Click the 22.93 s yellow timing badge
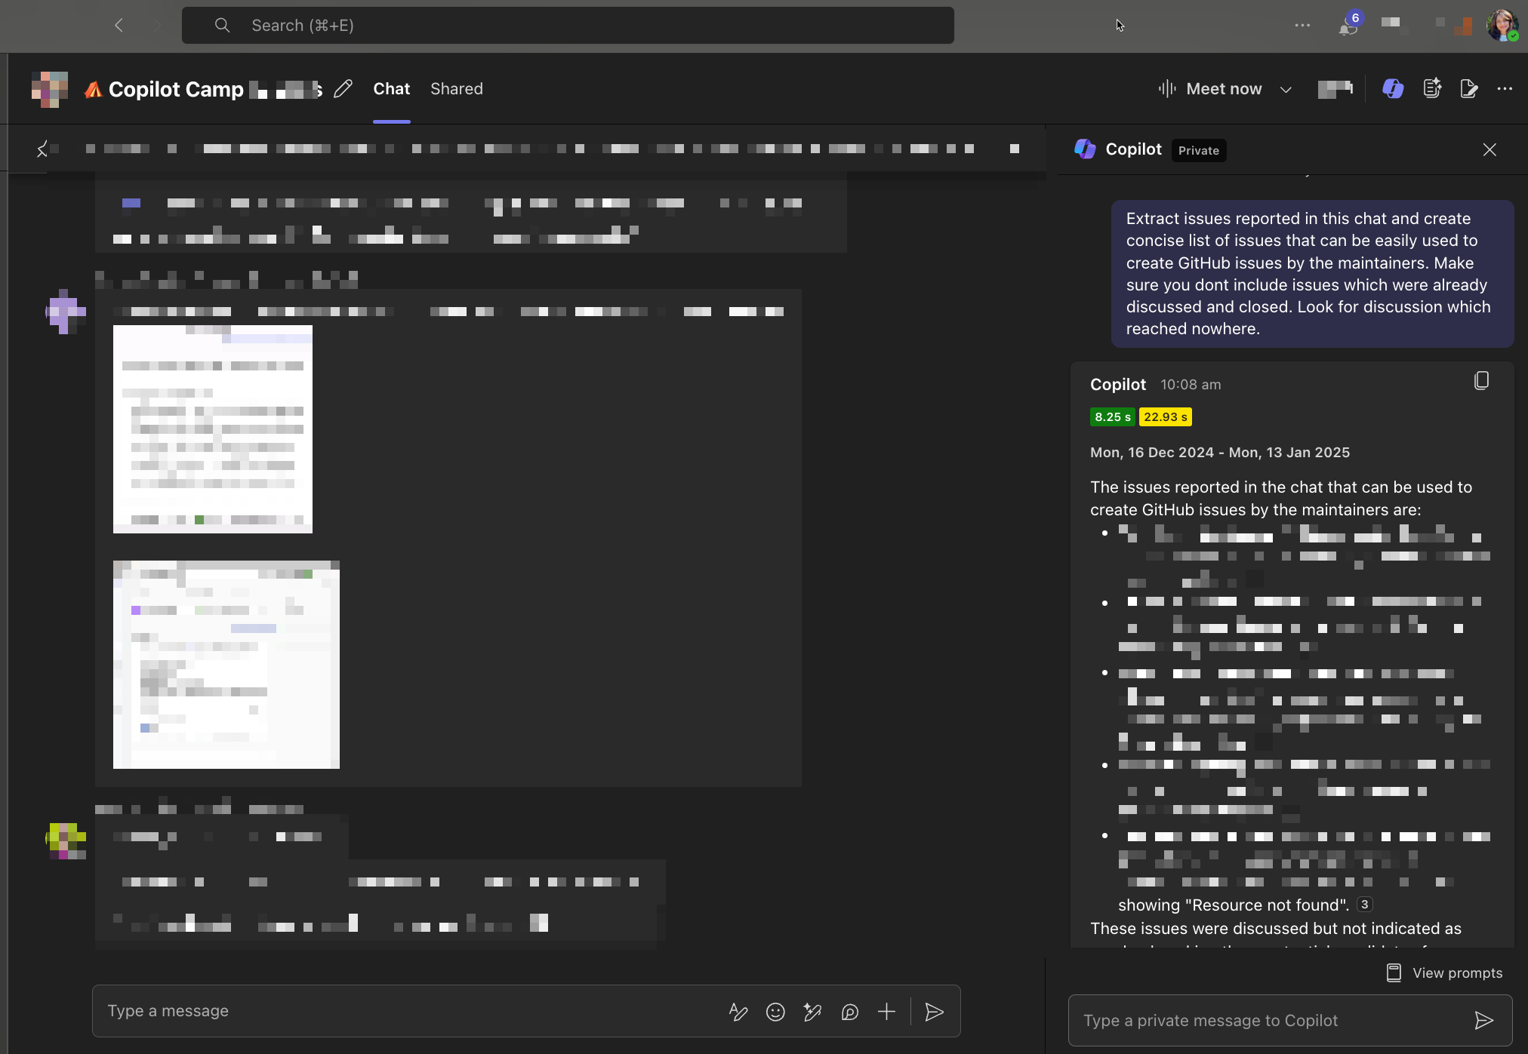The image size is (1528, 1054). pyautogui.click(x=1166, y=416)
